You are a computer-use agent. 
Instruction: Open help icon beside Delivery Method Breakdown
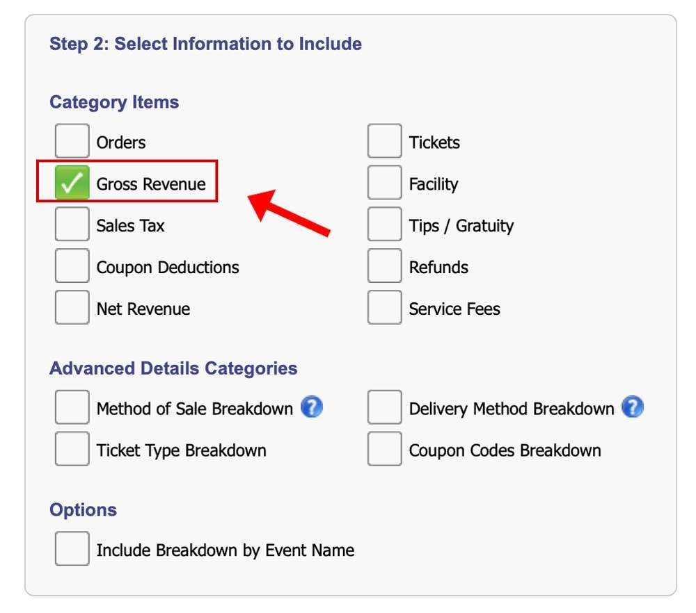pyautogui.click(x=633, y=407)
